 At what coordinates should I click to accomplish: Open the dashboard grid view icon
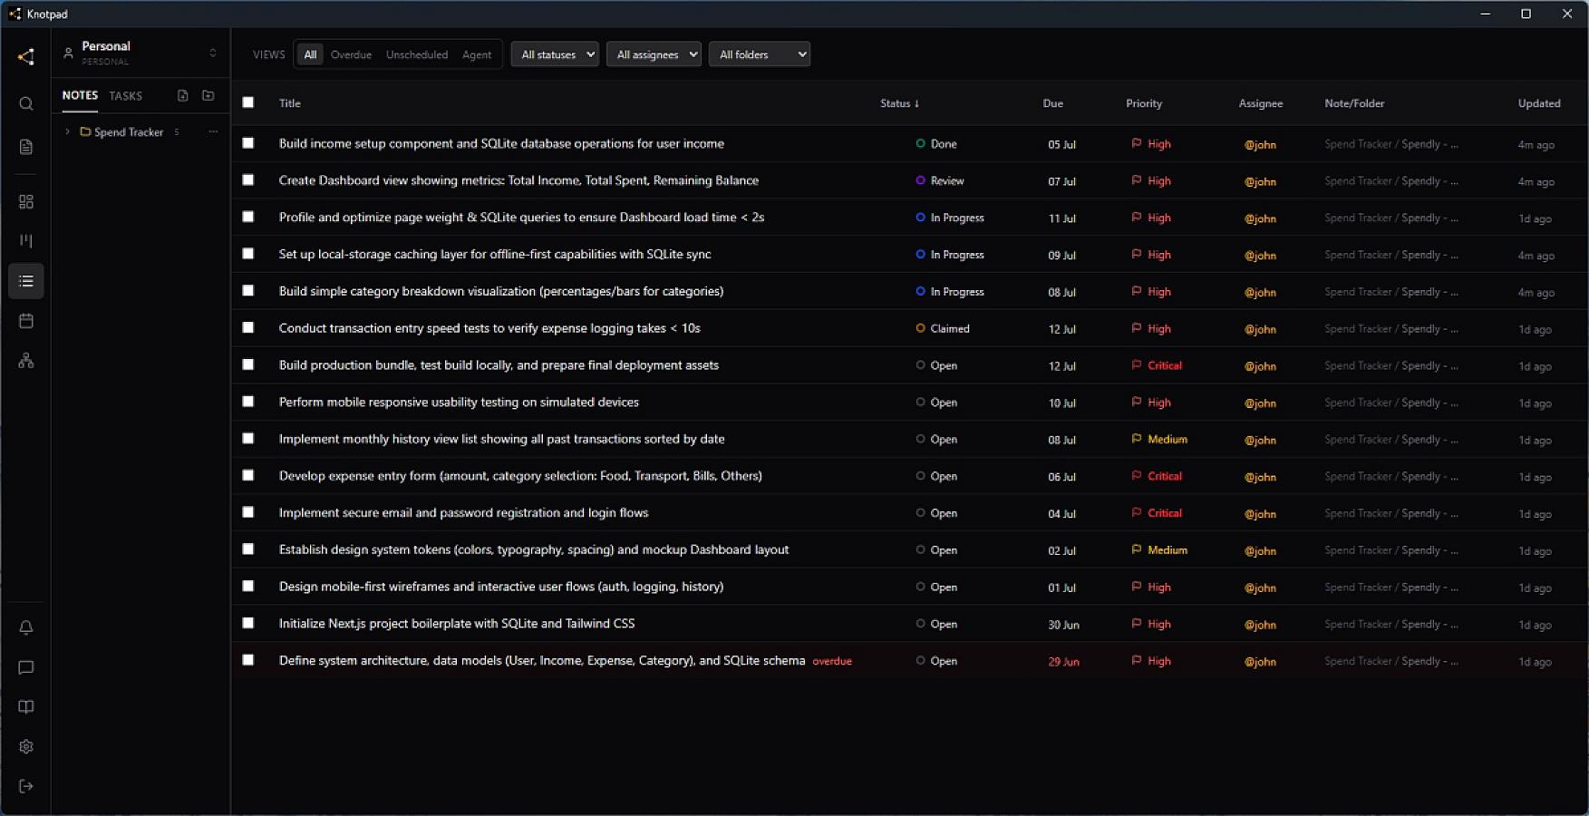[26, 202]
